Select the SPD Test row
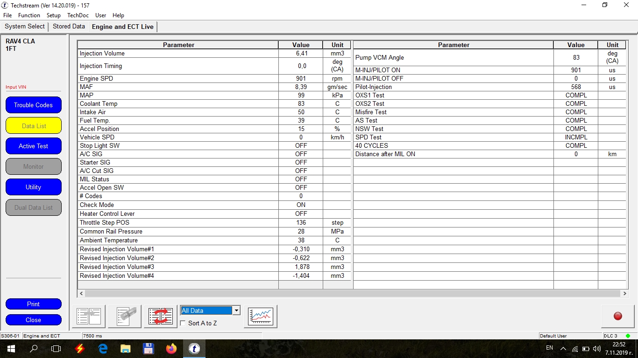Screen dimensions: 638x358 (490, 137)
